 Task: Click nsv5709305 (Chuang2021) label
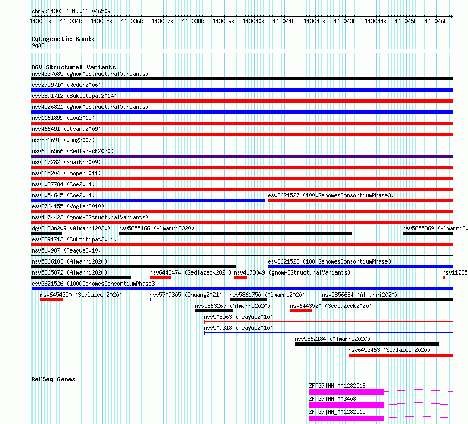tap(186, 295)
